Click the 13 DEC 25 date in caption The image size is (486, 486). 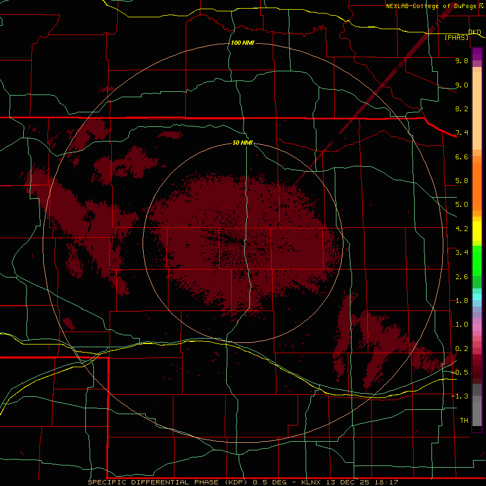[x=347, y=482]
